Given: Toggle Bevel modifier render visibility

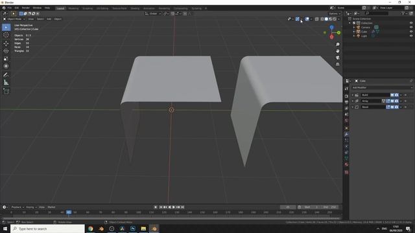Looking at the screenshot, I should click(x=396, y=107).
